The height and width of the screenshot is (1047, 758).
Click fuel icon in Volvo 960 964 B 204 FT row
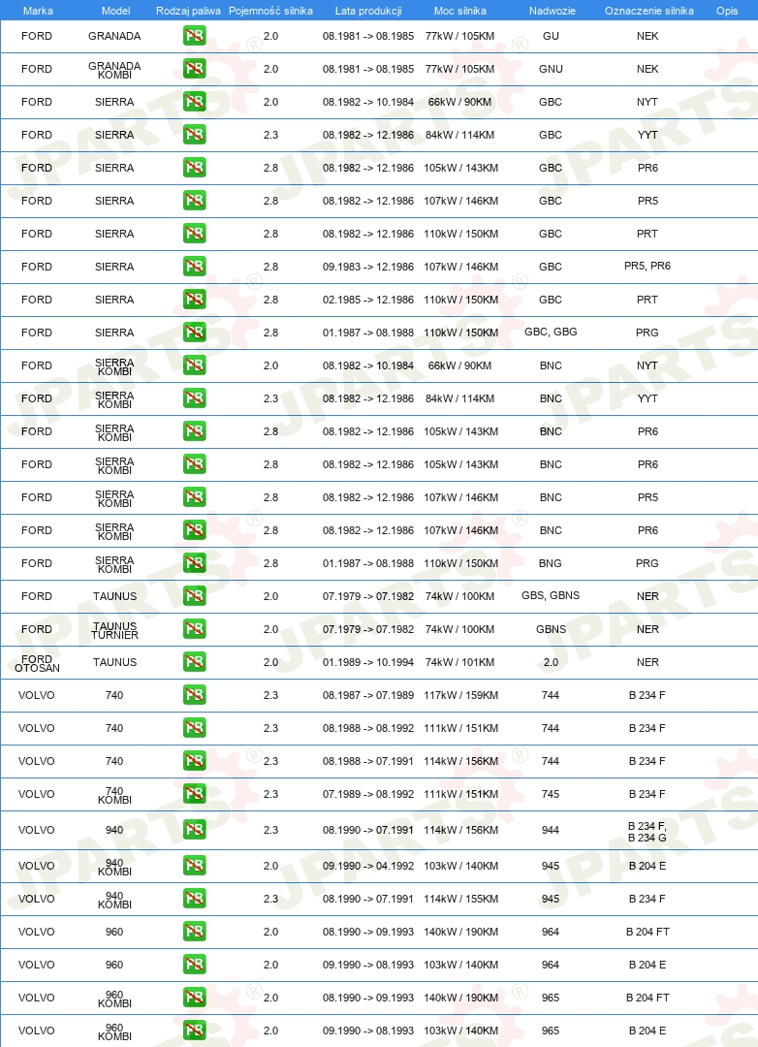[x=194, y=931]
